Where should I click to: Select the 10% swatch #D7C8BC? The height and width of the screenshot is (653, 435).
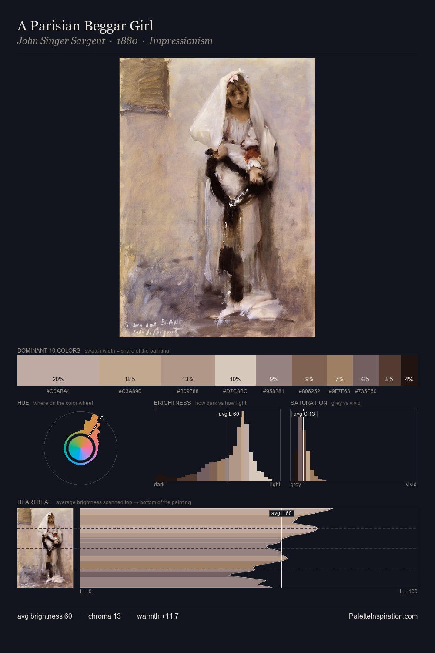point(235,370)
